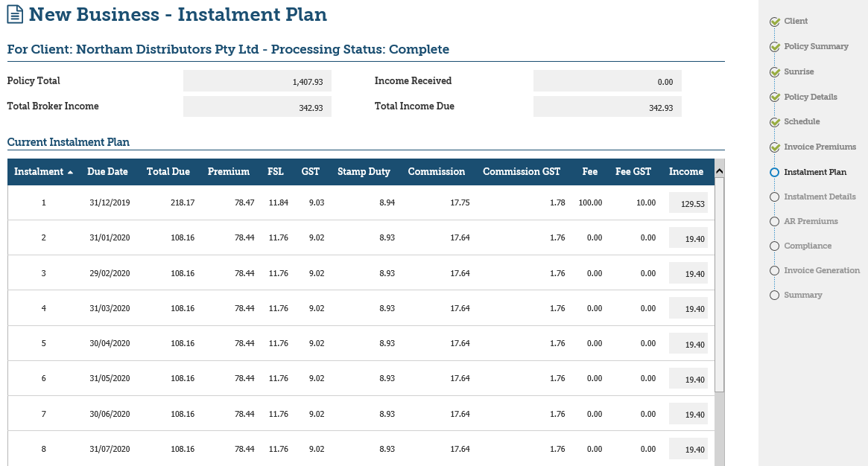The image size is (868, 466).
Task: Click the Policy Details checkmark icon
Action: 775,98
